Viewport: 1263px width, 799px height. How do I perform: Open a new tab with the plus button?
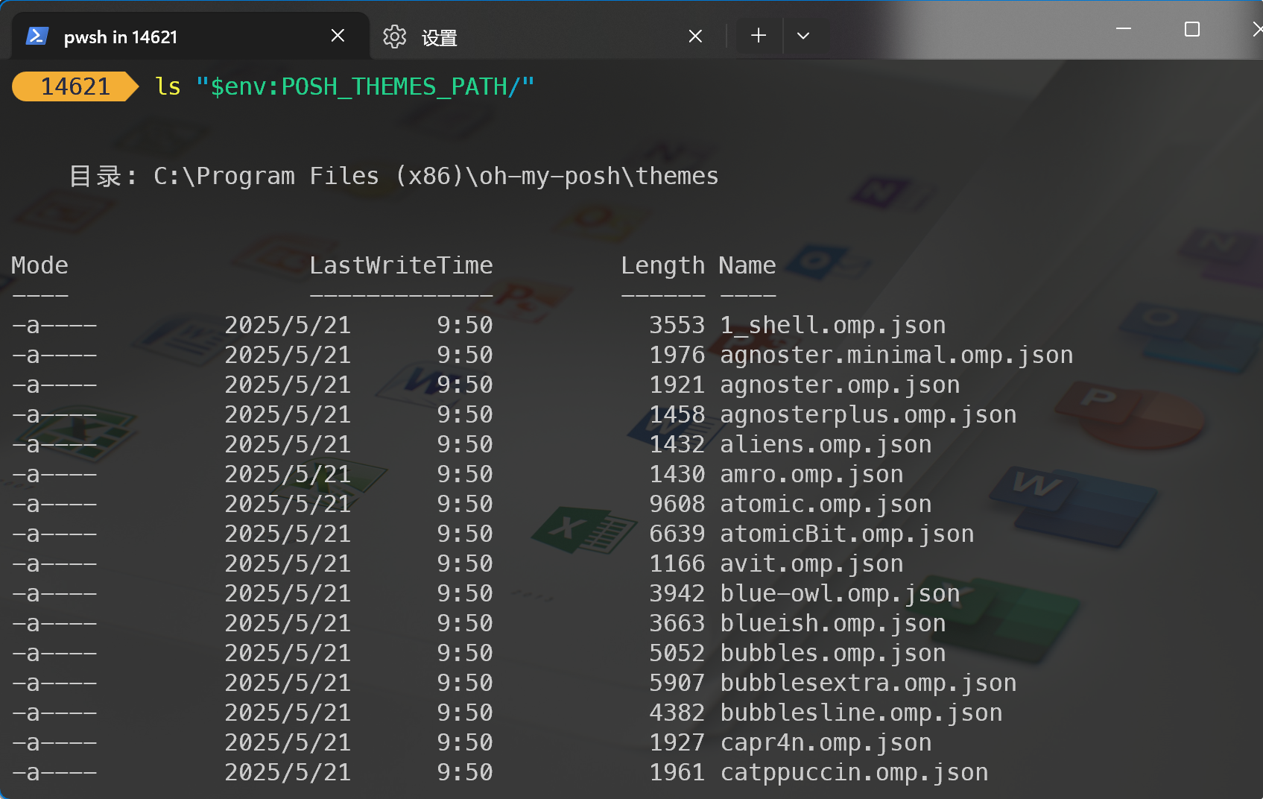click(759, 36)
